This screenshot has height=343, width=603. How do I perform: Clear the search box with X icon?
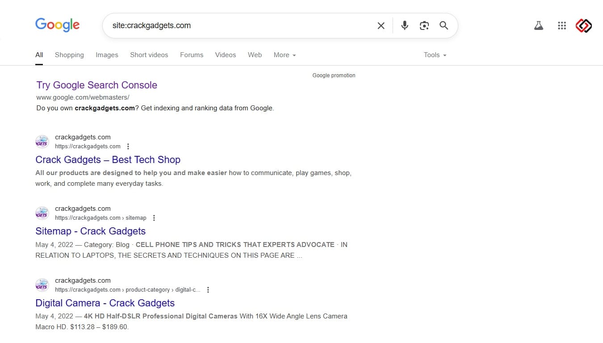pyautogui.click(x=381, y=26)
